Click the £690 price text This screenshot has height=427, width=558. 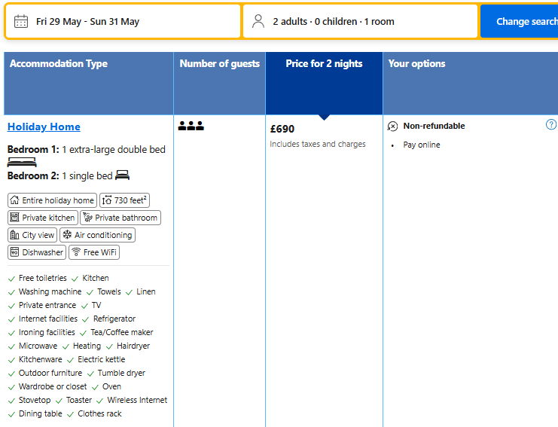coord(282,129)
